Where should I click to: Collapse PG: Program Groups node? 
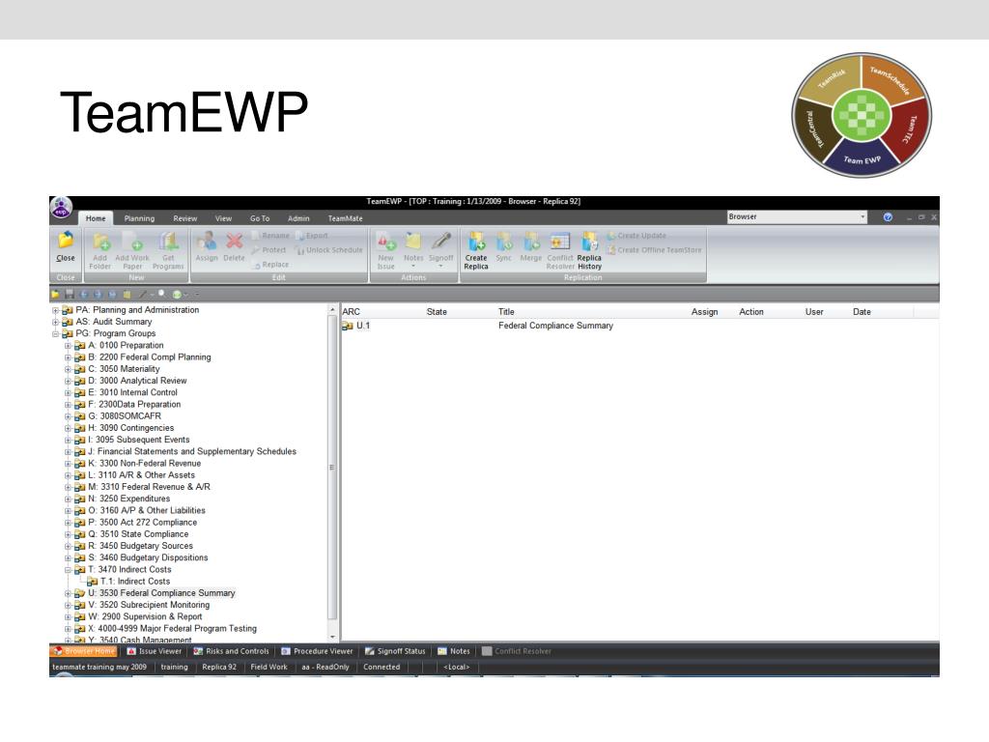coord(55,333)
